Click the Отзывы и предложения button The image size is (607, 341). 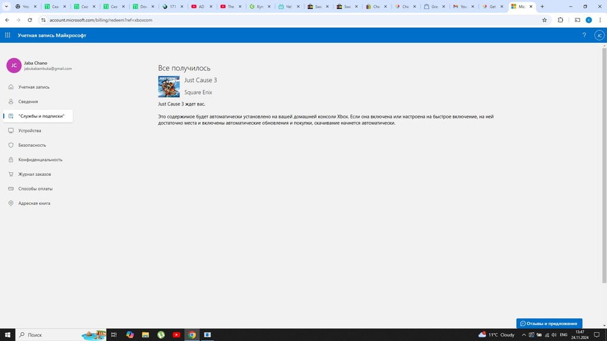549,323
